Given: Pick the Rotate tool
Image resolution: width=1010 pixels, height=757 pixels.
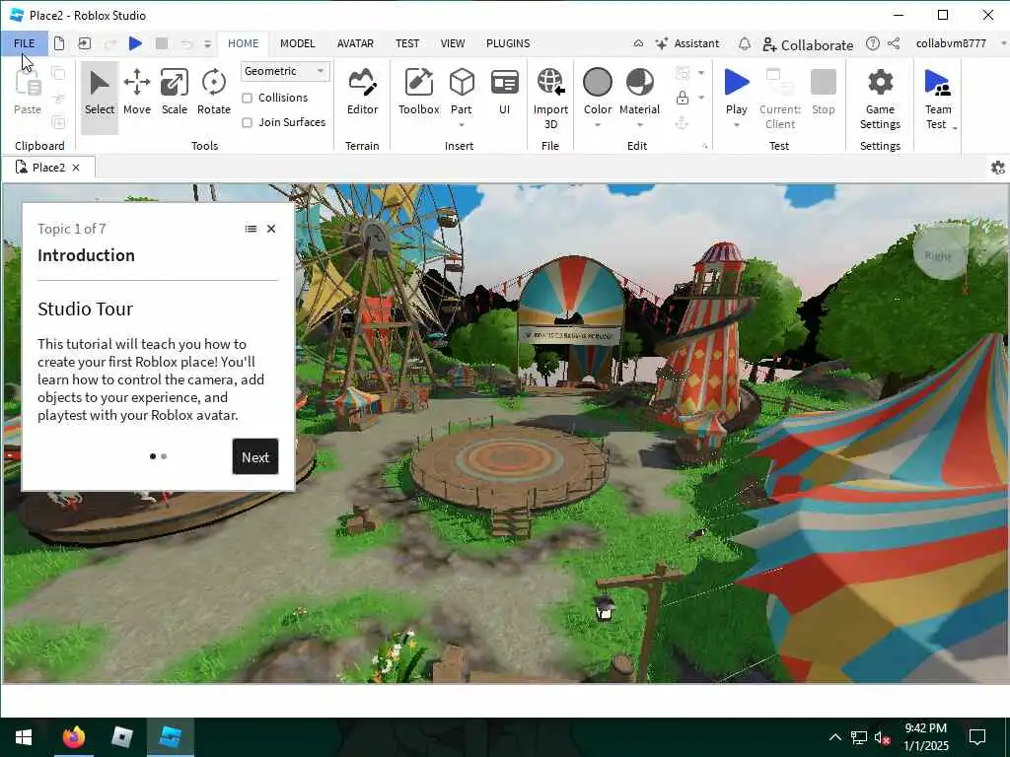Looking at the screenshot, I should pos(214,93).
